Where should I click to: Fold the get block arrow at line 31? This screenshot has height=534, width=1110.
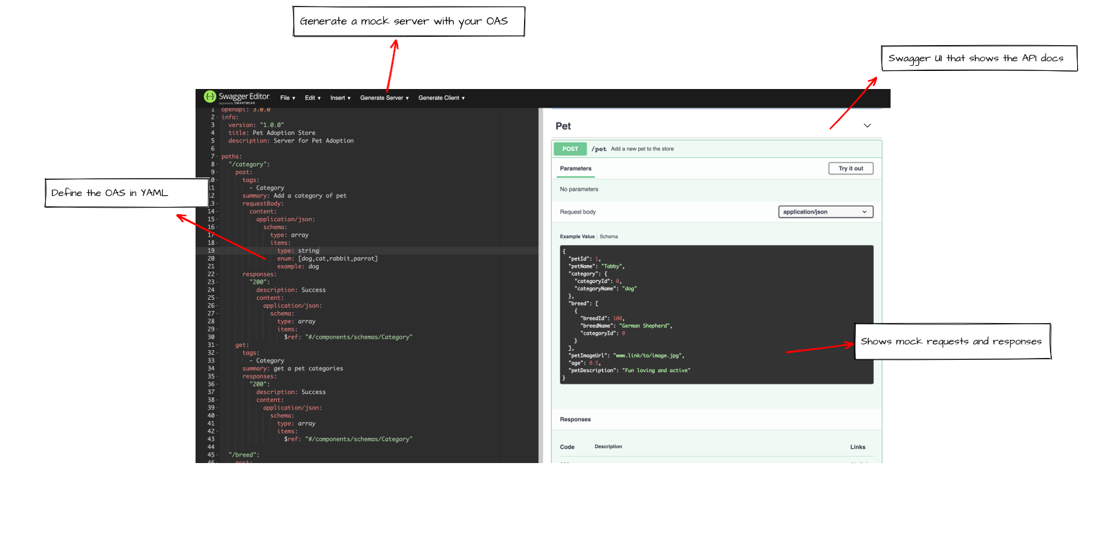click(x=217, y=345)
